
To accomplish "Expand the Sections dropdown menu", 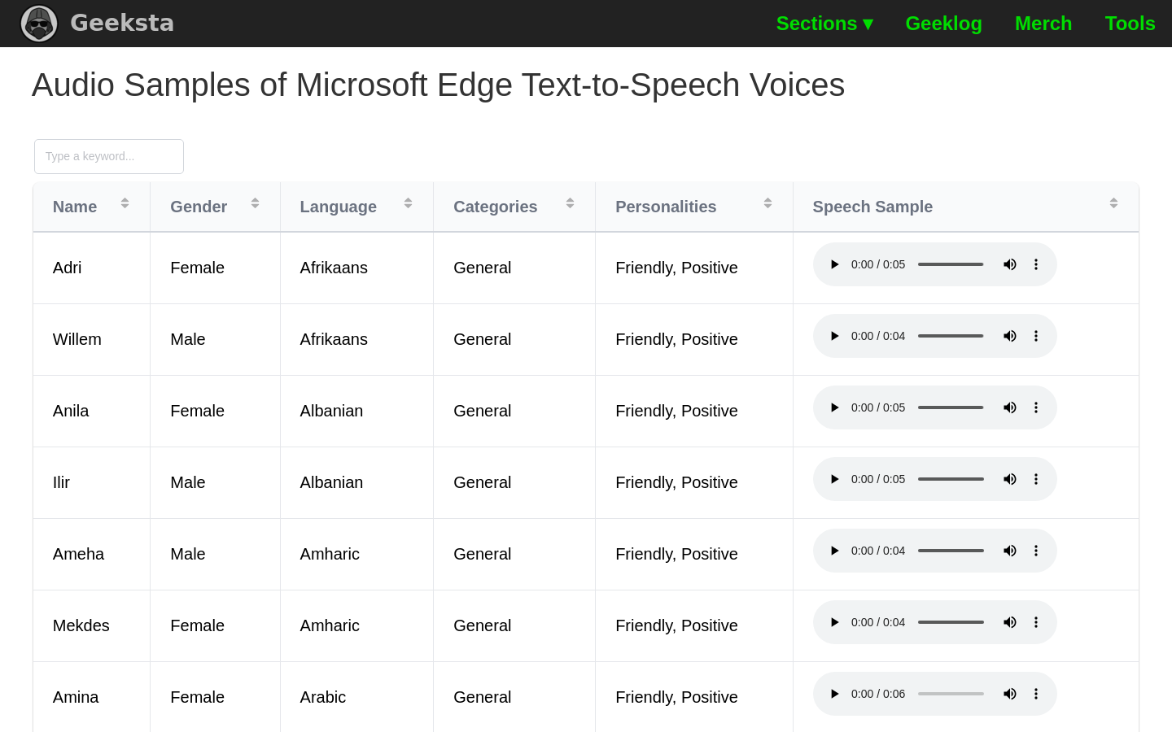I will tap(824, 24).
